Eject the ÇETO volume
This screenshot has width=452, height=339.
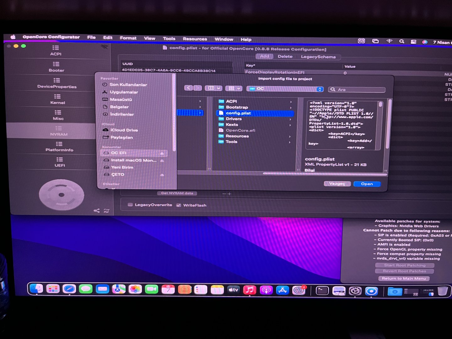pos(162,175)
